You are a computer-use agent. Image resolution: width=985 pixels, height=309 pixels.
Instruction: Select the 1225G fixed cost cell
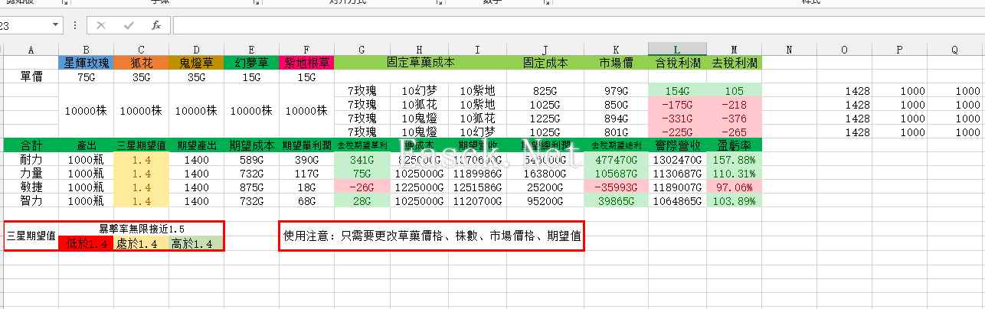point(545,119)
